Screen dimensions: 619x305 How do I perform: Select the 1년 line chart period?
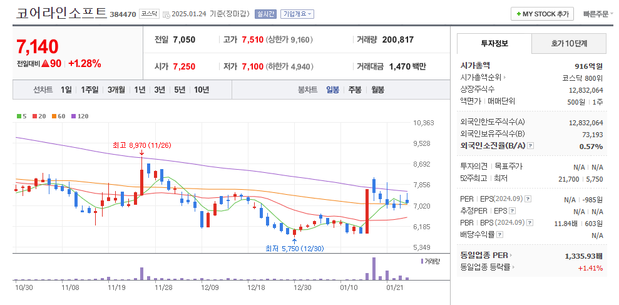coord(140,90)
